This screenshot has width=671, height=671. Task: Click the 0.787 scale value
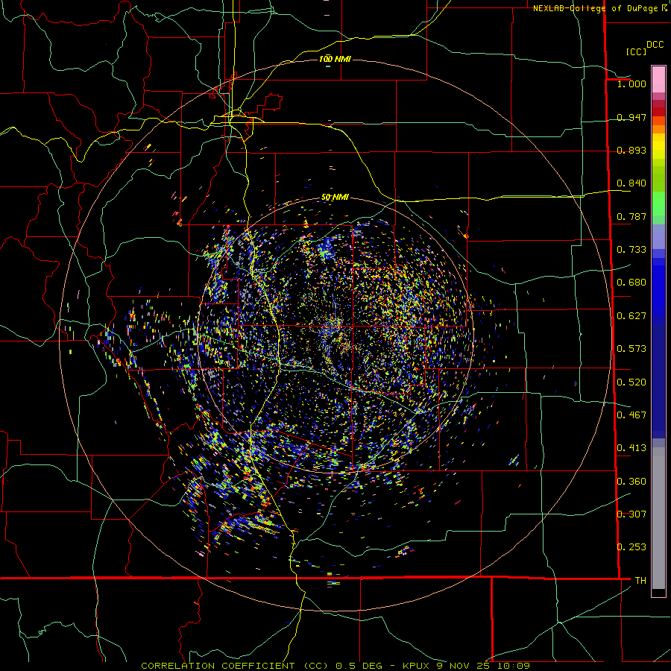click(x=631, y=216)
